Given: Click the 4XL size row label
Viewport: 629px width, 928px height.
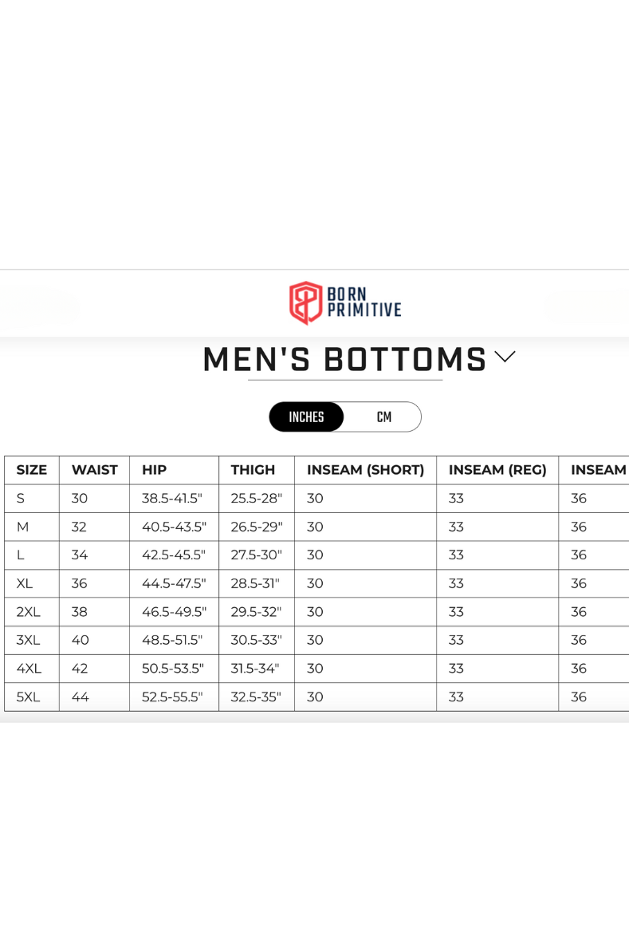Looking at the screenshot, I should (29, 669).
